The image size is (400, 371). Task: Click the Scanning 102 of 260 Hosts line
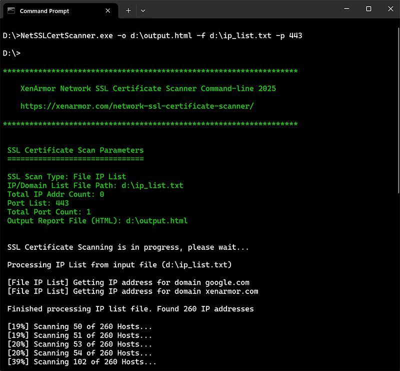pyautogui.click(x=81, y=362)
